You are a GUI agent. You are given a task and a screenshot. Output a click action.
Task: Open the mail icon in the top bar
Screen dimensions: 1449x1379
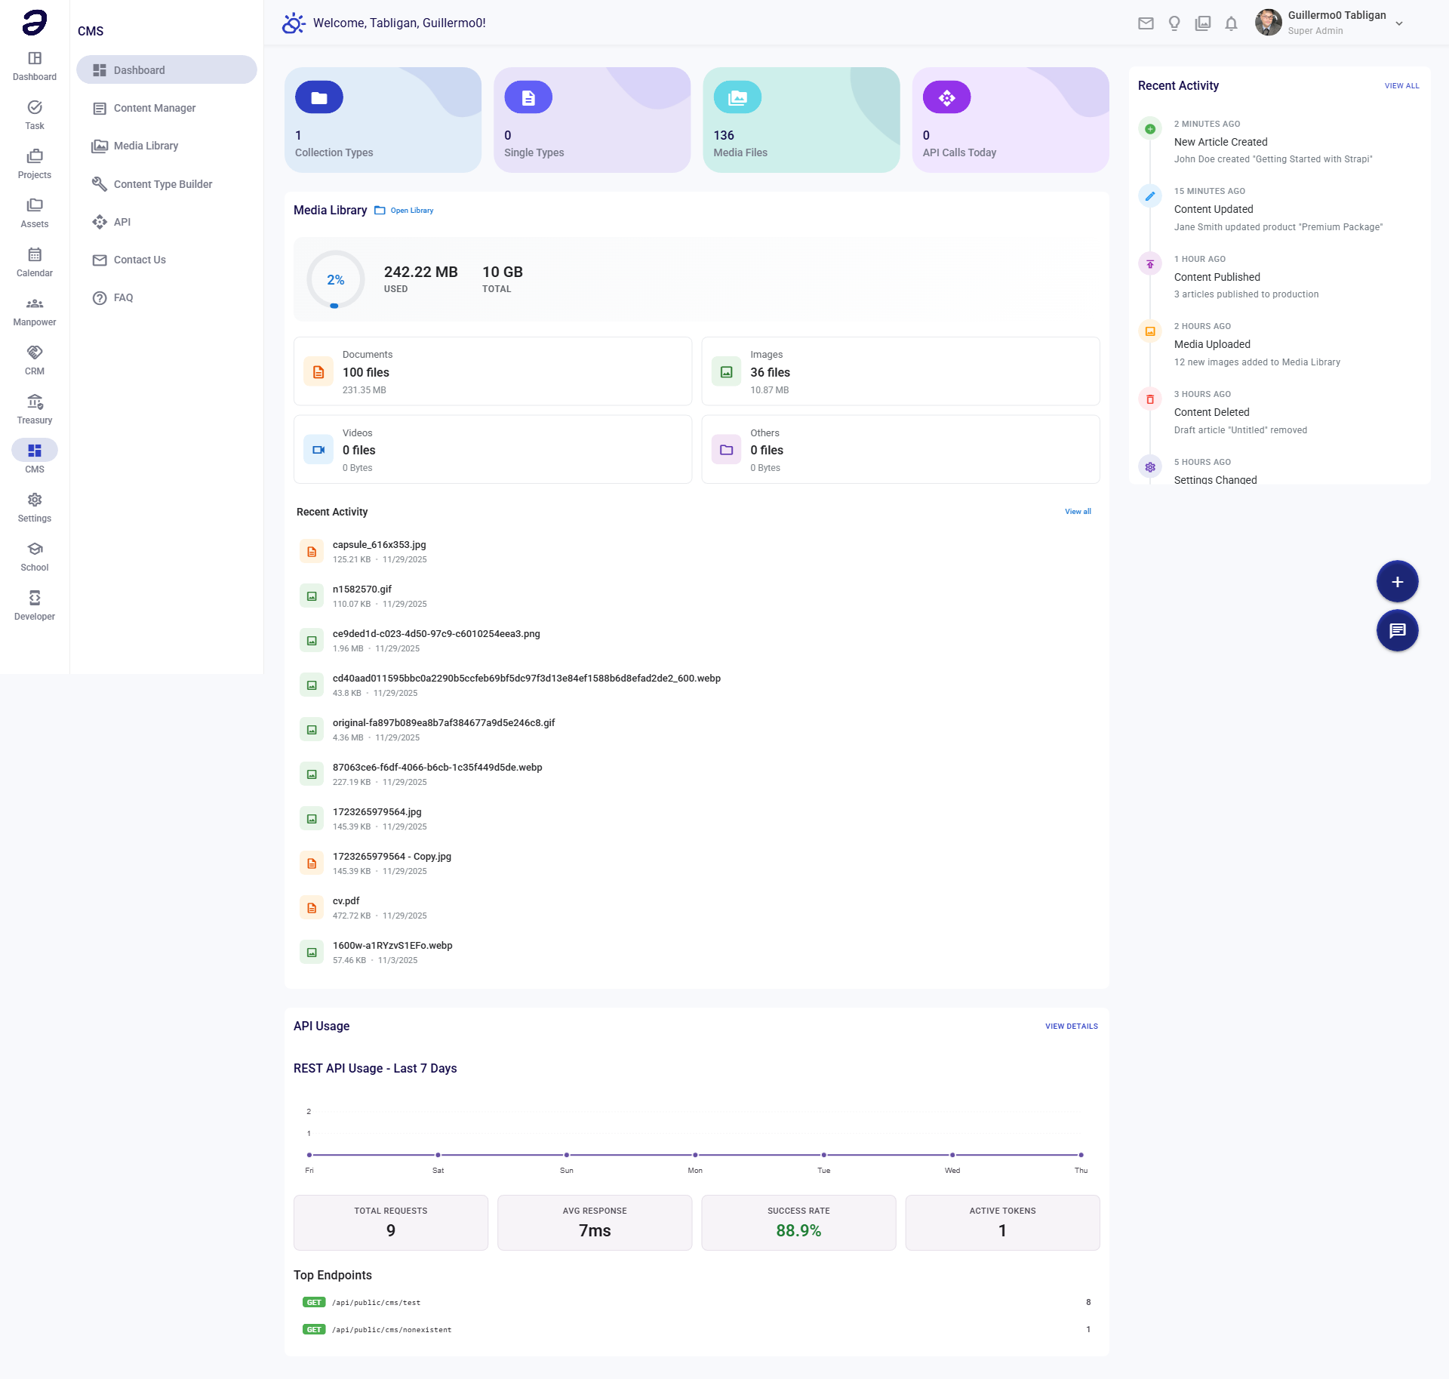click(1146, 23)
